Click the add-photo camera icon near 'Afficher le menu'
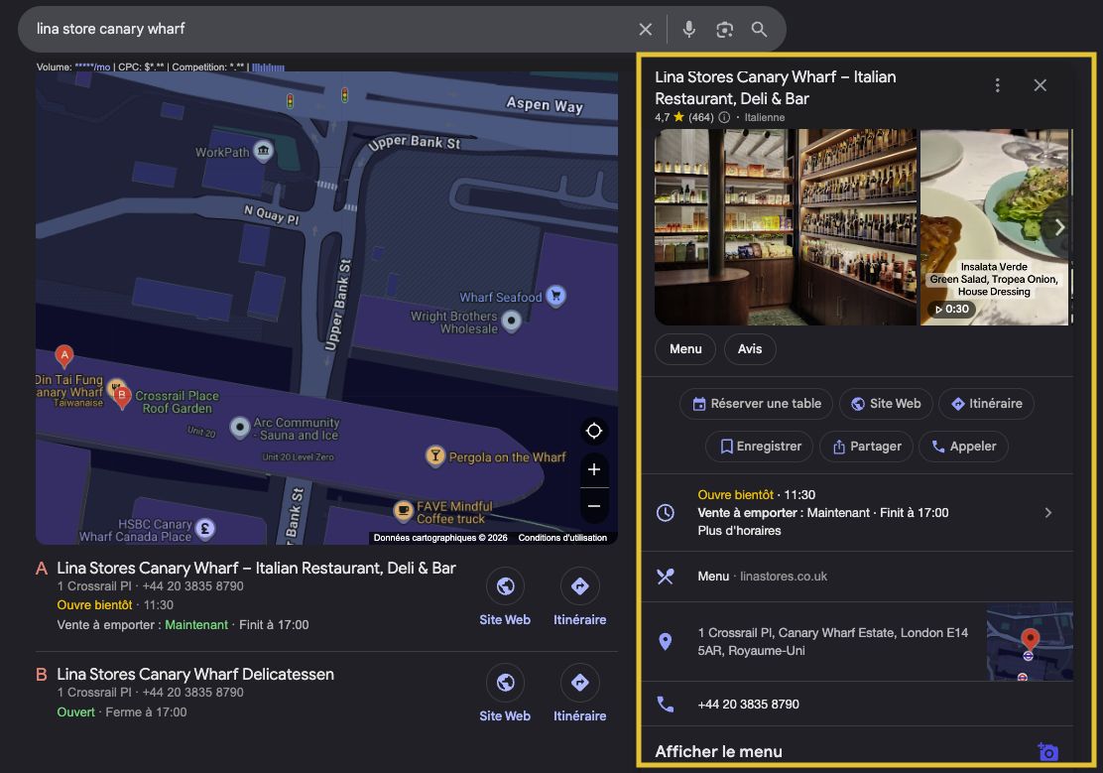The width and height of the screenshot is (1103, 773). pos(1047,751)
